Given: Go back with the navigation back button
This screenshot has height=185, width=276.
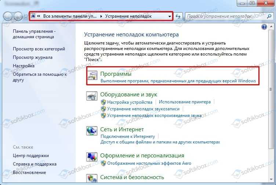Looking at the screenshot, I should tap(8, 17).
